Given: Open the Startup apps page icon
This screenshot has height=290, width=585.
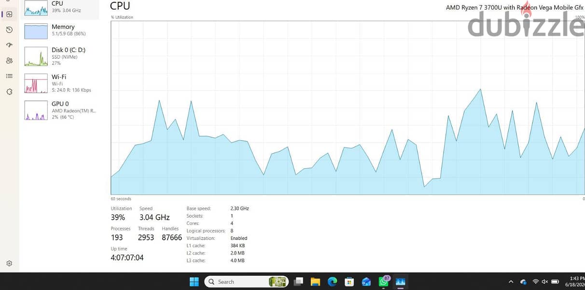Looking at the screenshot, I should 9,45.
